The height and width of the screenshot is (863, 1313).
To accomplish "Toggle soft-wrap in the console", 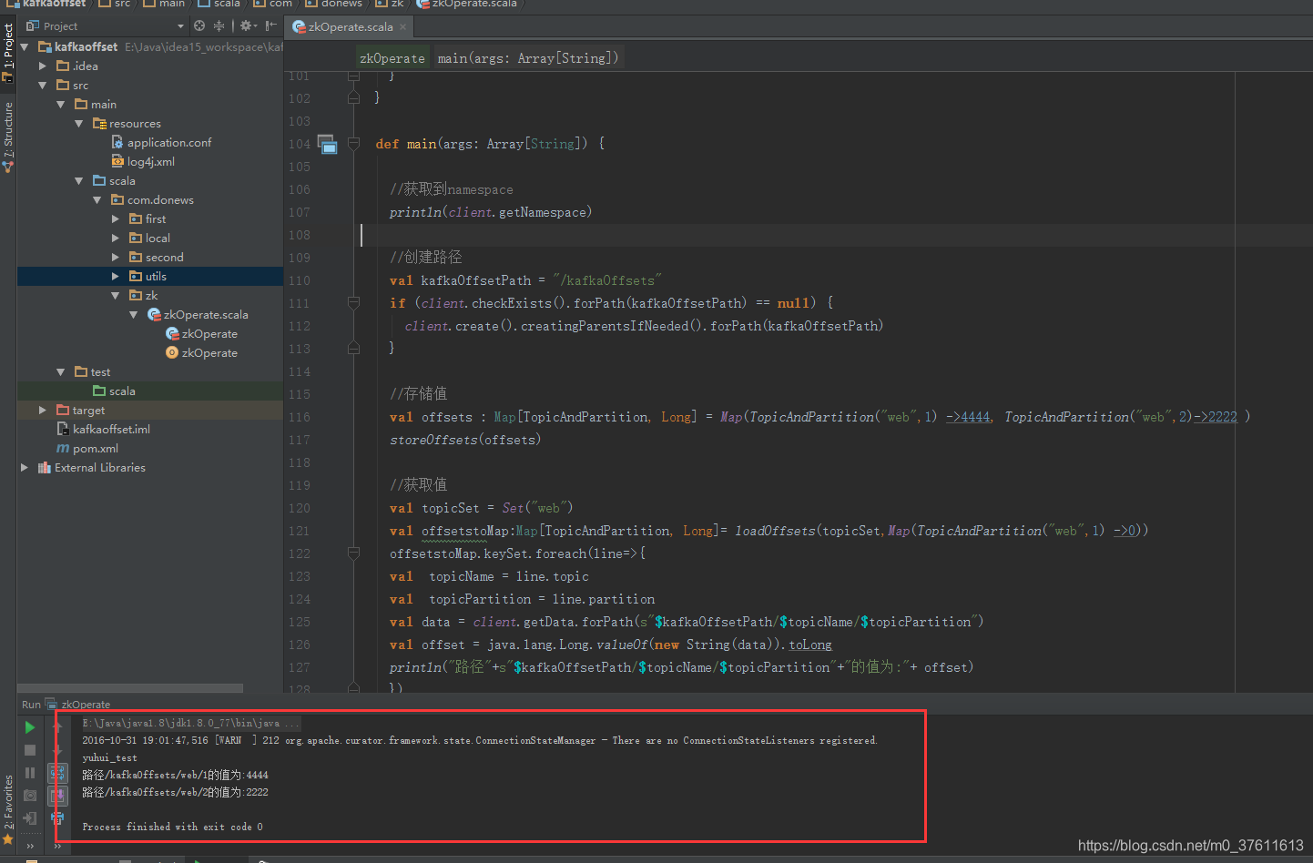I will point(57,773).
